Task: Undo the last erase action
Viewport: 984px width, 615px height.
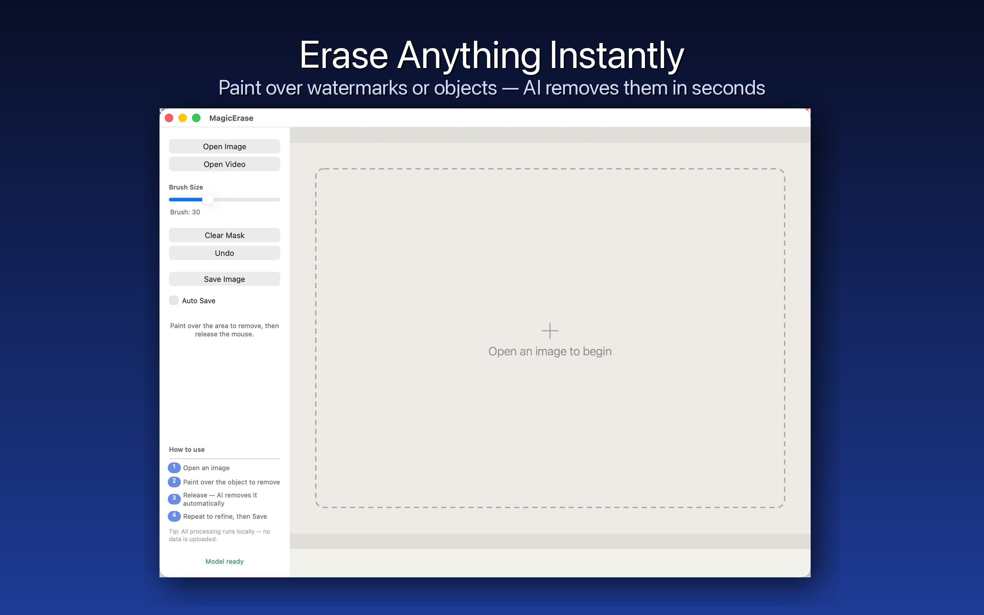Action: (x=224, y=253)
